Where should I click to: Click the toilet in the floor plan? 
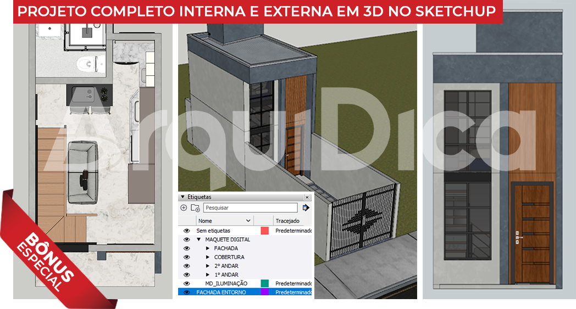tap(91, 64)
